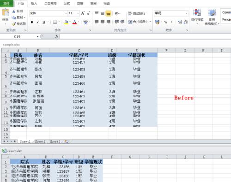Toggle Italic formatting
Screen dimensions: 231x182
(38, 22)
